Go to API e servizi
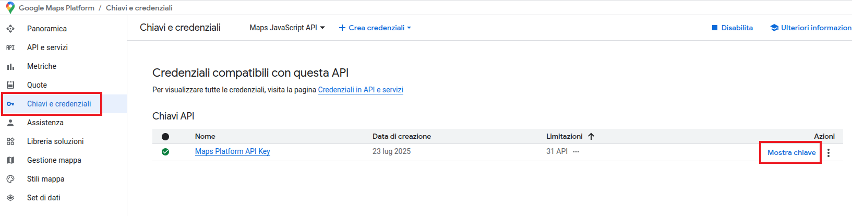The image size is (852, 216). pos(47,47)
